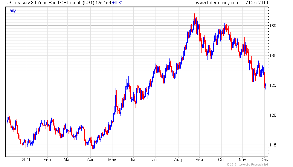This screenshot has height=167, width=293.
Task: Click the Sep x-axis label
Action: click(x=199, y=160)
